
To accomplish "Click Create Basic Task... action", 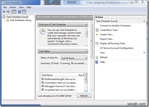I will point(109,30).
